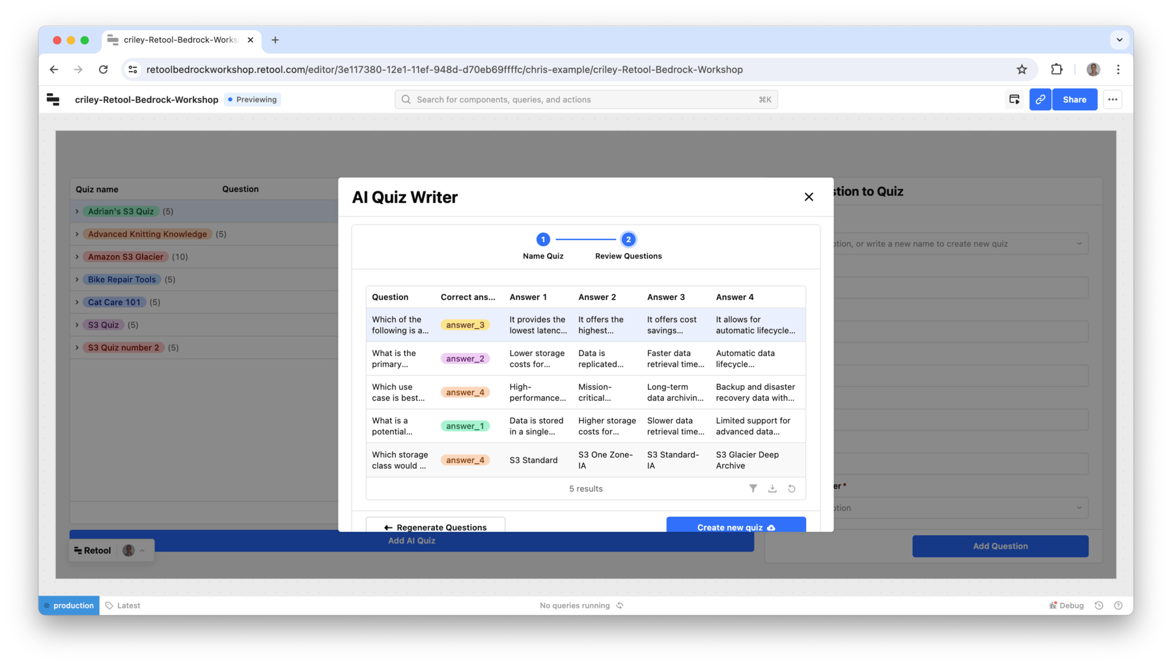1172x666 pixels.
Task: Close the AI Quiz Writer modal
Action: tap(809, 197)
